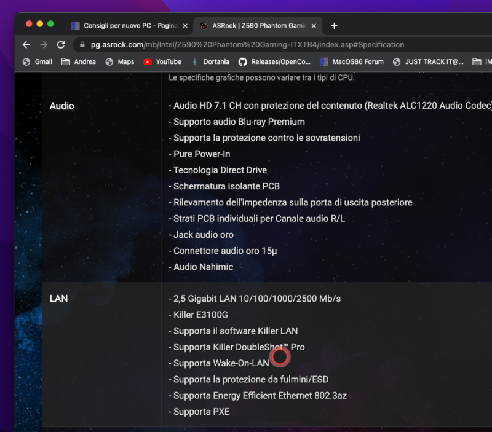Image resolution: width=492 pixels, height=432 pixels.
Task: Click the ASRock favicon on the active tab
Action: click(x=203, y=26)
